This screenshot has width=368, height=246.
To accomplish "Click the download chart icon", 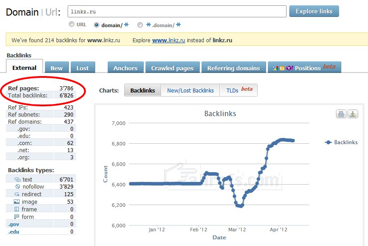I will tap(352, 114).
